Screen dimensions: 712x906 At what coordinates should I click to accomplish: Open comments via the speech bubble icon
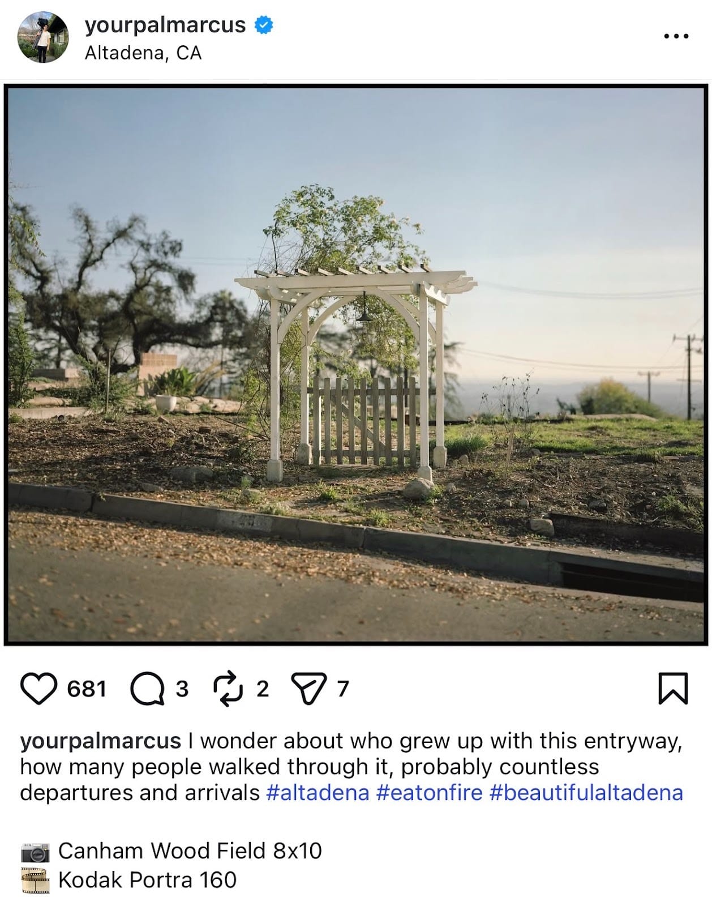point(147,689)
